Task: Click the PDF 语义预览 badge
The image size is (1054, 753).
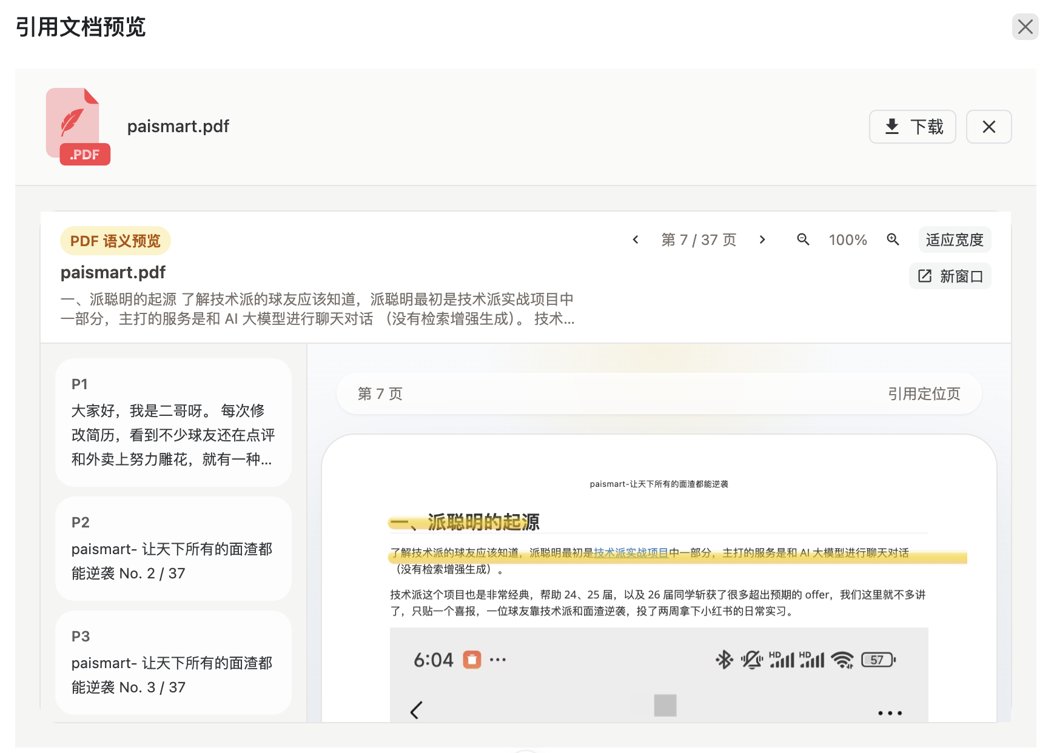Action: pos(115,241)
